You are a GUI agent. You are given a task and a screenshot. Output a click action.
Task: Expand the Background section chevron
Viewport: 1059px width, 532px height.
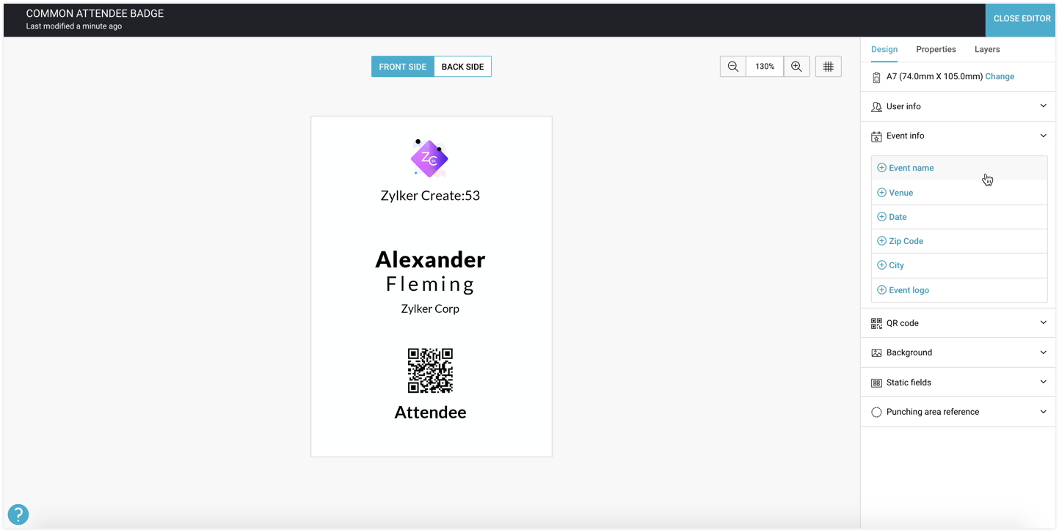tap(1043, 352)
